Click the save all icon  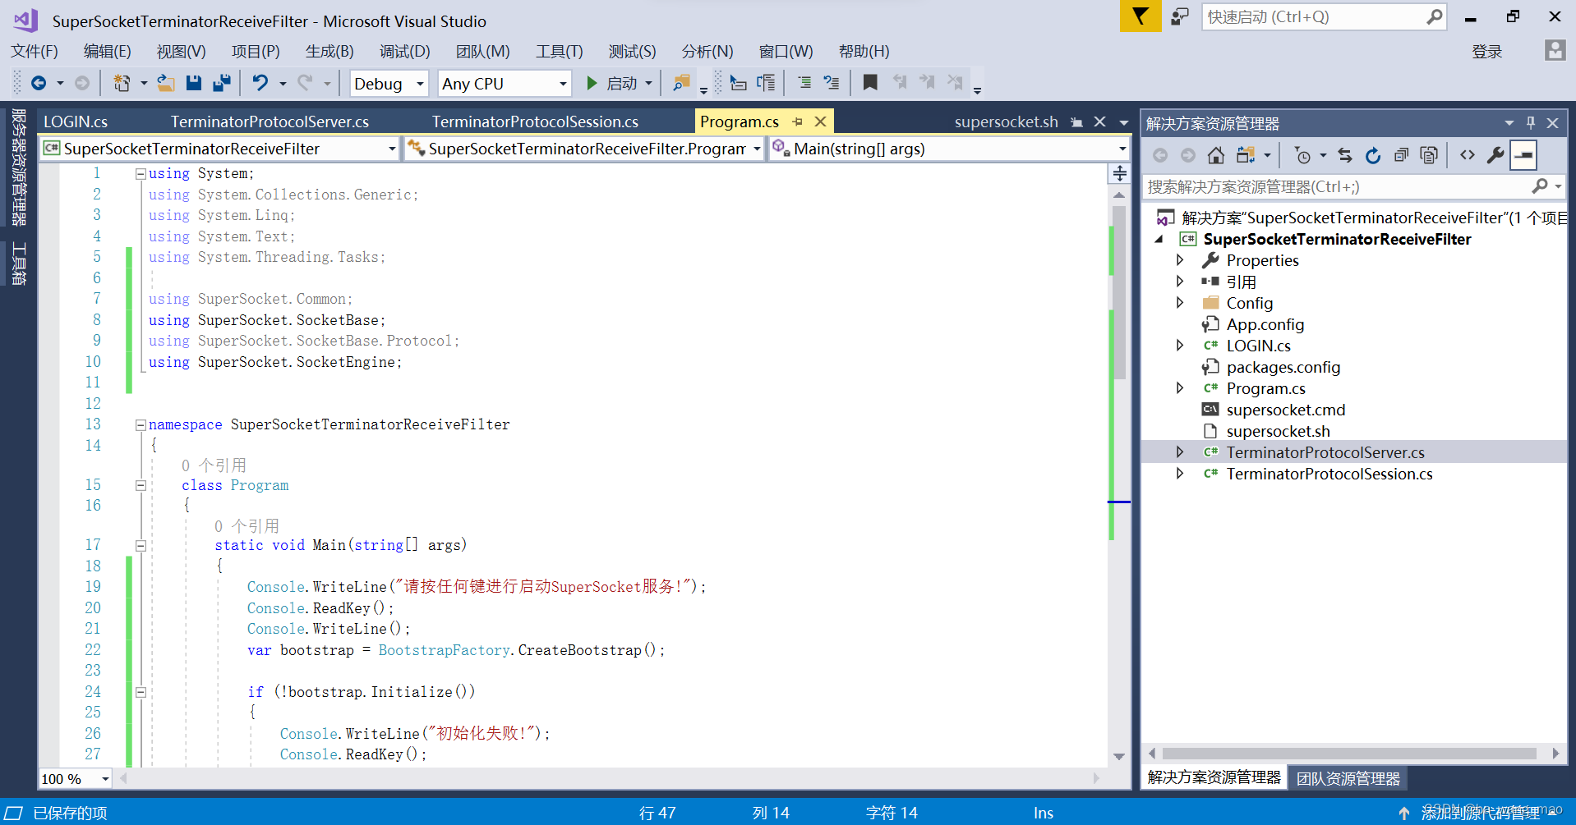click(x=222, y=83)
